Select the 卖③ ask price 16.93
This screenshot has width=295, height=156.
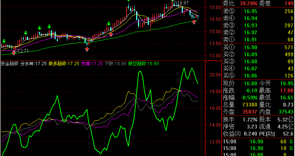point(251,25)
